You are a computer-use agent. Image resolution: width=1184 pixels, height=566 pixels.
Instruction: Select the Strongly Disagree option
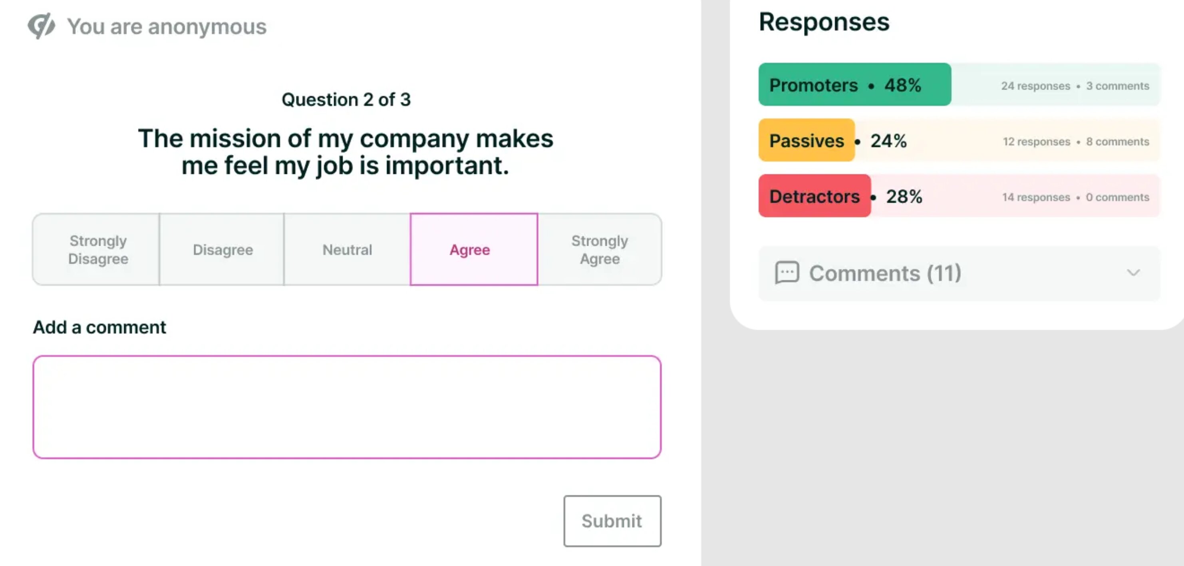pyautogui.click(x=97, y=250)
